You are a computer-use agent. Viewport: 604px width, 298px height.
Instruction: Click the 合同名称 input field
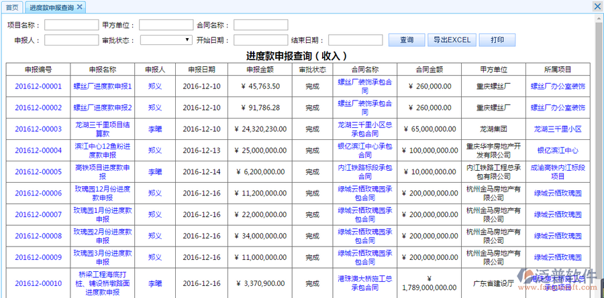point(260,25)
